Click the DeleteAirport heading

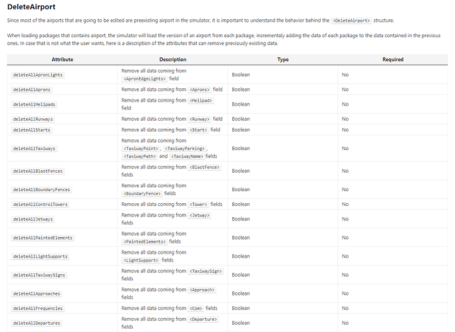pyautogui.click(x=31, y=7)
